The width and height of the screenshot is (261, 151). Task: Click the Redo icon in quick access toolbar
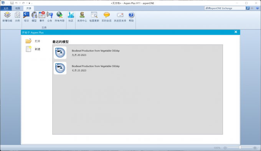(x=23, y=3)
